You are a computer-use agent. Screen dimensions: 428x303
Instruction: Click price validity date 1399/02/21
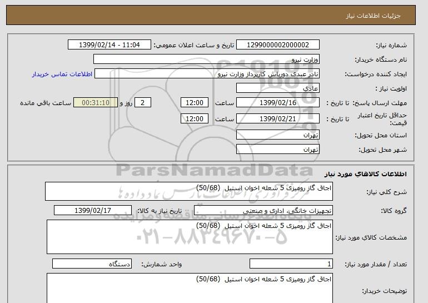(277, 118)
